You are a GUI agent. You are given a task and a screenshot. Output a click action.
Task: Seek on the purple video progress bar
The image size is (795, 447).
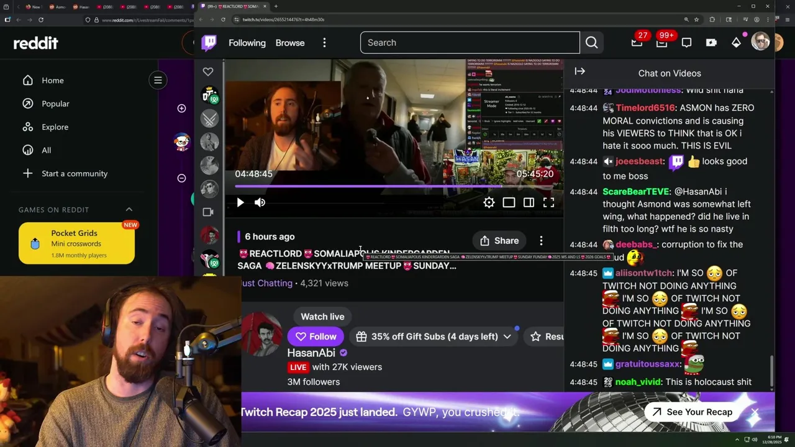(x=394, y=186)
